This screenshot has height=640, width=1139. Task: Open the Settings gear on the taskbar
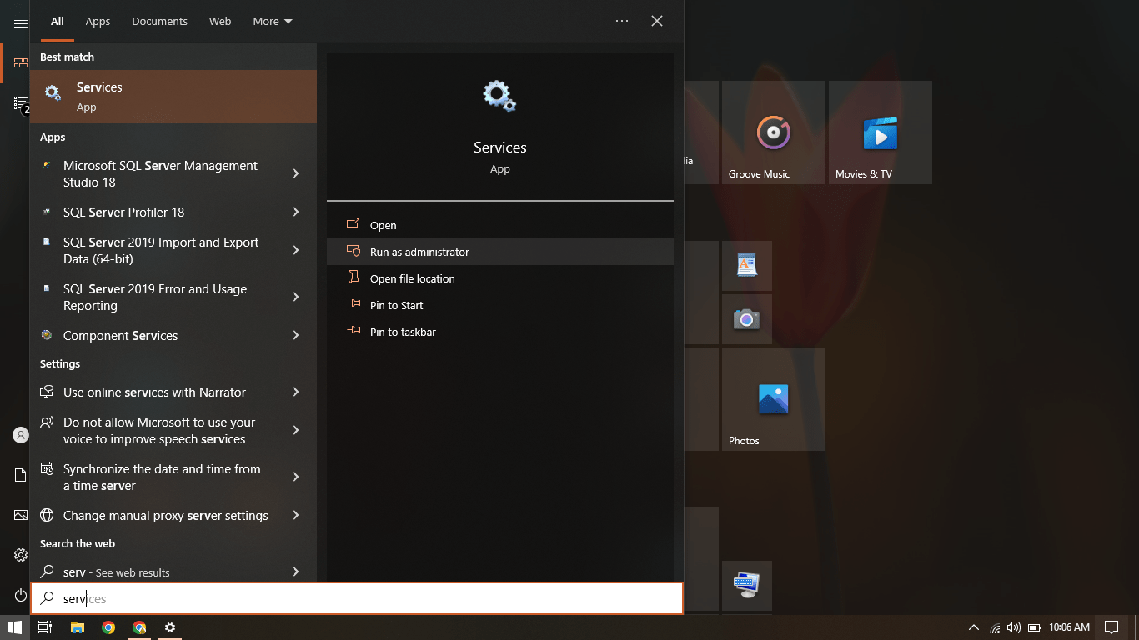tap(170, 627)
